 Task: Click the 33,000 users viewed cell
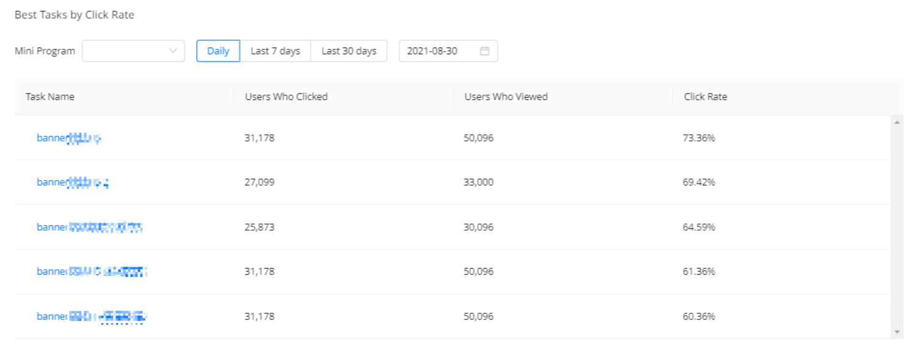(x=479, y=182)
